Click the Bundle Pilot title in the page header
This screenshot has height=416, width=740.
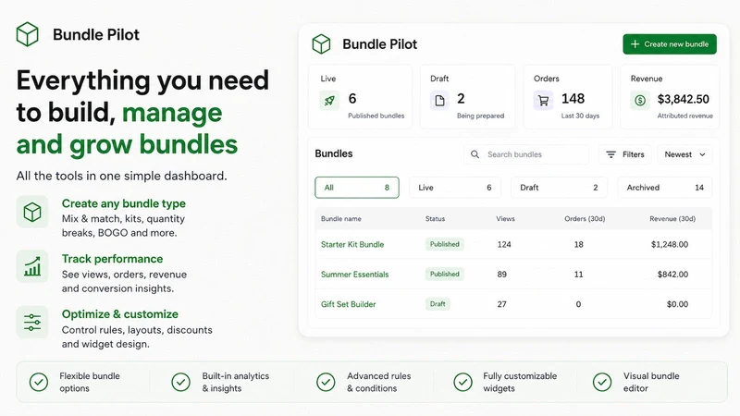point(96,34)
